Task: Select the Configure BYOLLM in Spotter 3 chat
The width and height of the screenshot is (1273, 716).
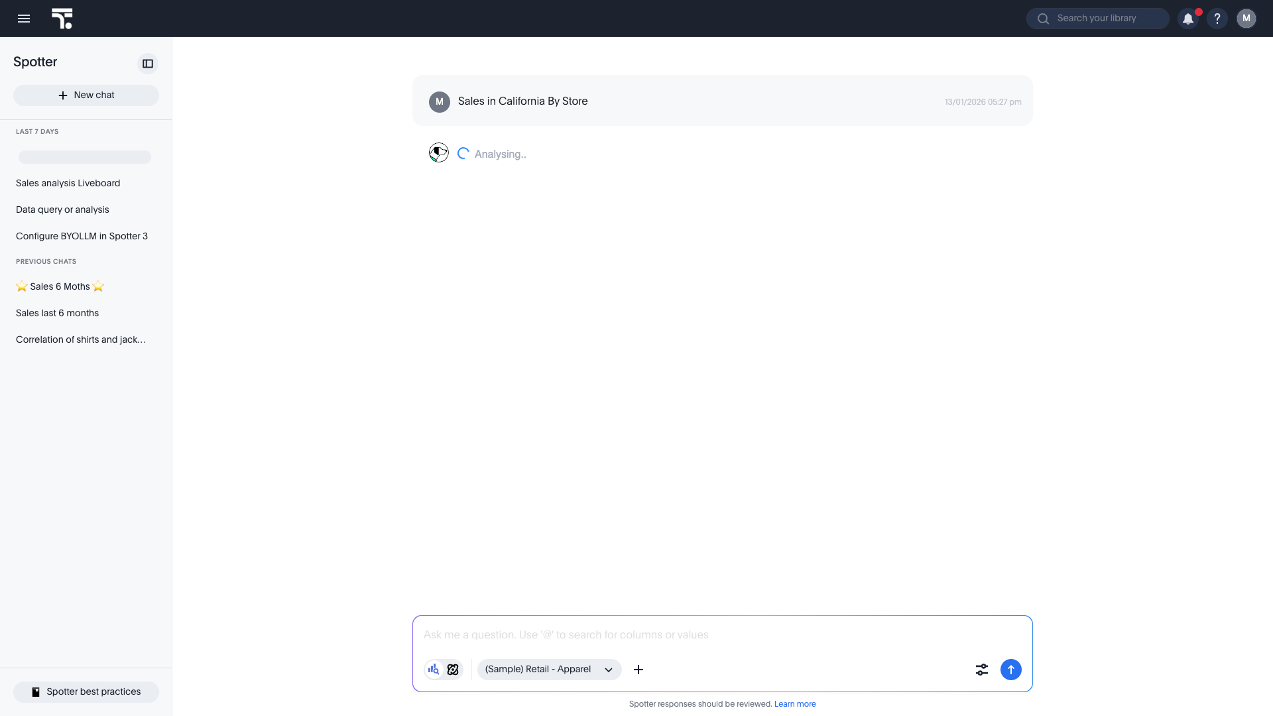Action: (82, 236)
